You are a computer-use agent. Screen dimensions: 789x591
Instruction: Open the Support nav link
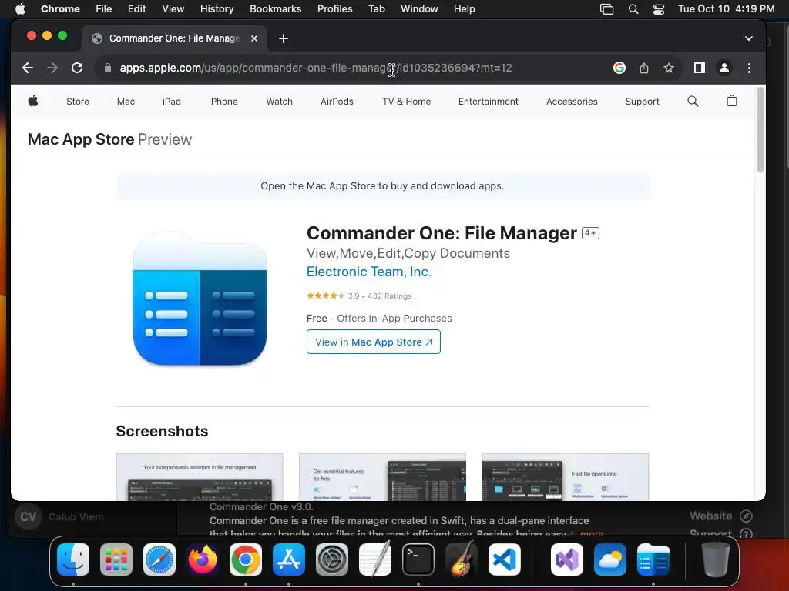(642, 102)
